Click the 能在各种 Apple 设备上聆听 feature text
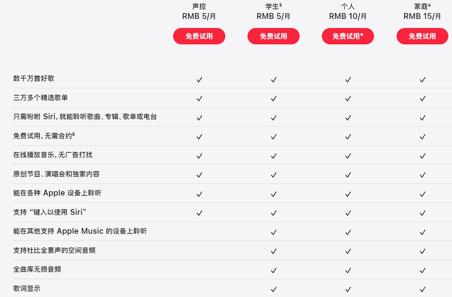452x297 pixels. point(57,193)
